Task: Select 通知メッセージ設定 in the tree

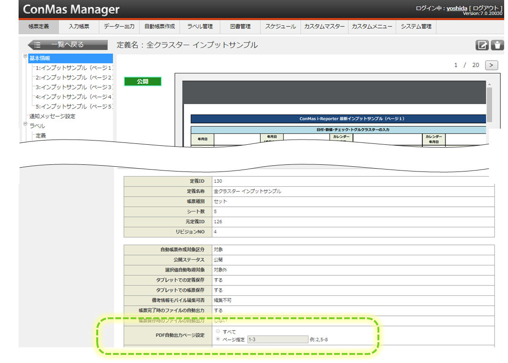Action: [x=52, y=116]
